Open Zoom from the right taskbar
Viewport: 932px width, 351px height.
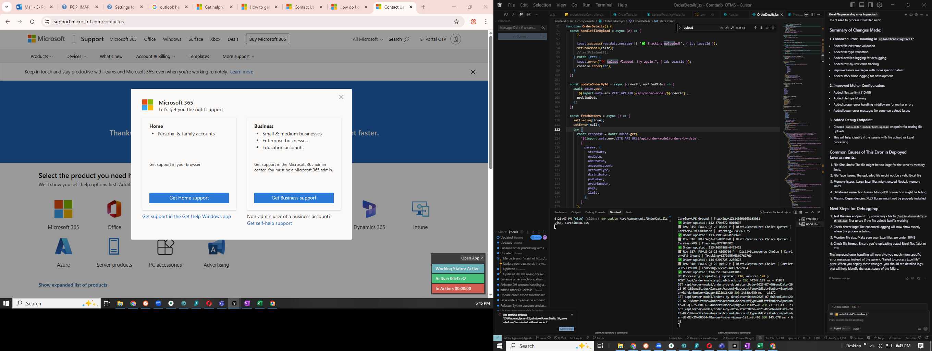(659, 346)
